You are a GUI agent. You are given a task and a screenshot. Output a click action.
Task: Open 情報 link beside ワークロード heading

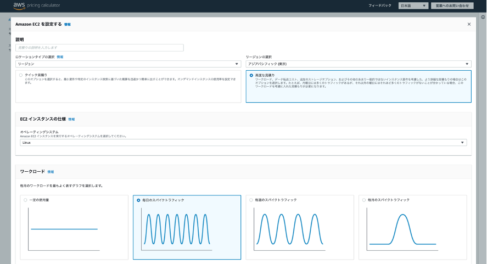(x=51, y=172)
